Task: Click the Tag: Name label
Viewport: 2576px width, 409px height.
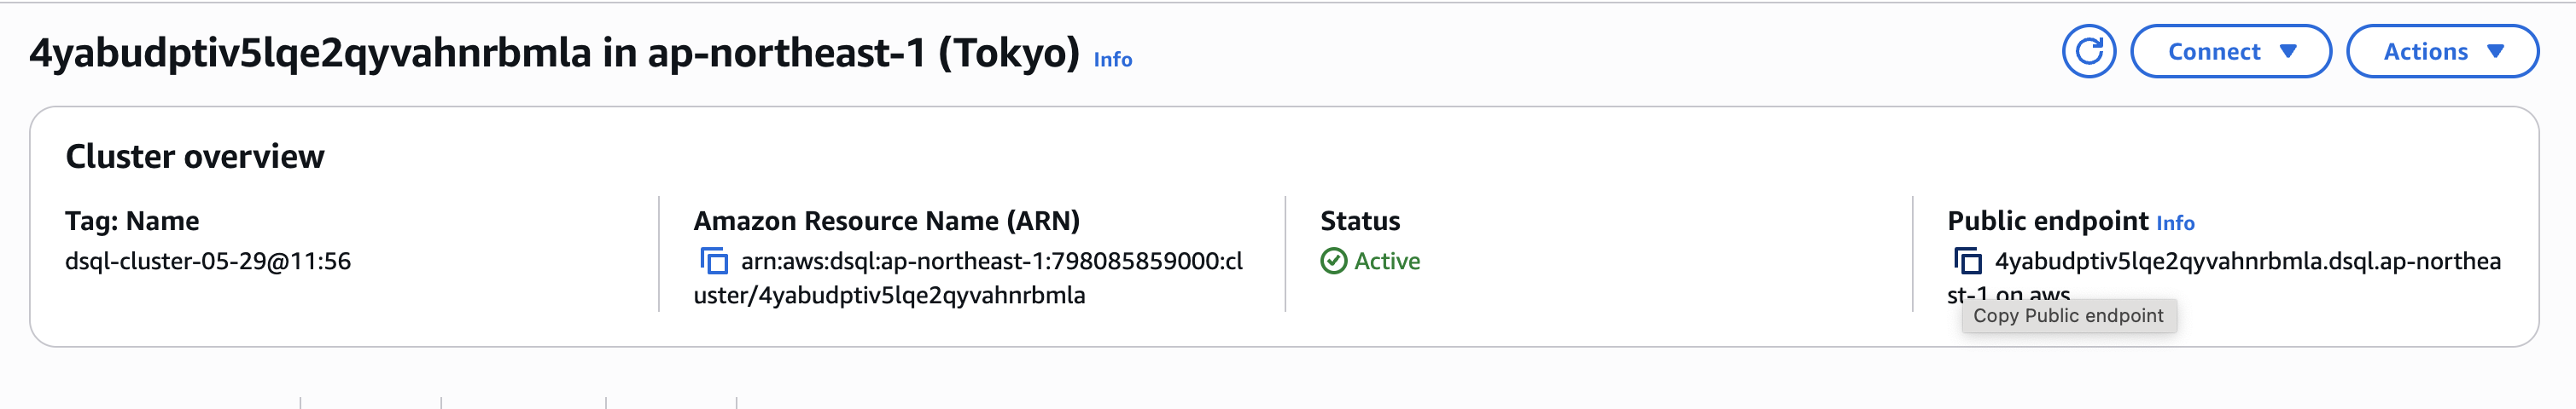Action: point(132,222)
